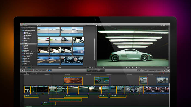191x107 pixels.
Task: Open the All Clips filter dropdown
Action: pos(40,26)
